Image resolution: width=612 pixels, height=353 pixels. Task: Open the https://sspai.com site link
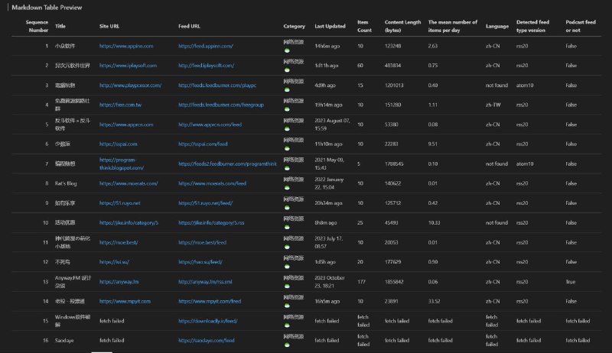[x=119, y=144]
